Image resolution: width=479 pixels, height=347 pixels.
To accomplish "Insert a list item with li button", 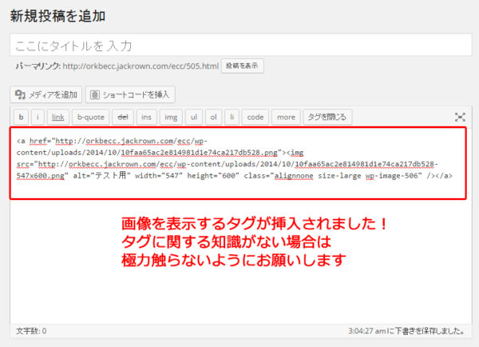I will click(232, 117).
